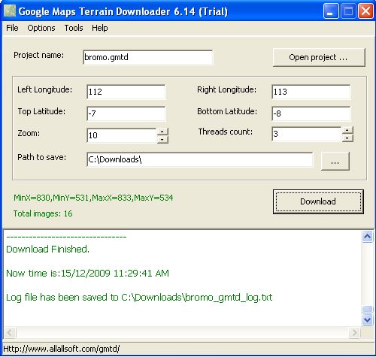Click the Download button
The width and height of the screenshot is (376, 357).
pyautogui.click(x=318, y=201)
